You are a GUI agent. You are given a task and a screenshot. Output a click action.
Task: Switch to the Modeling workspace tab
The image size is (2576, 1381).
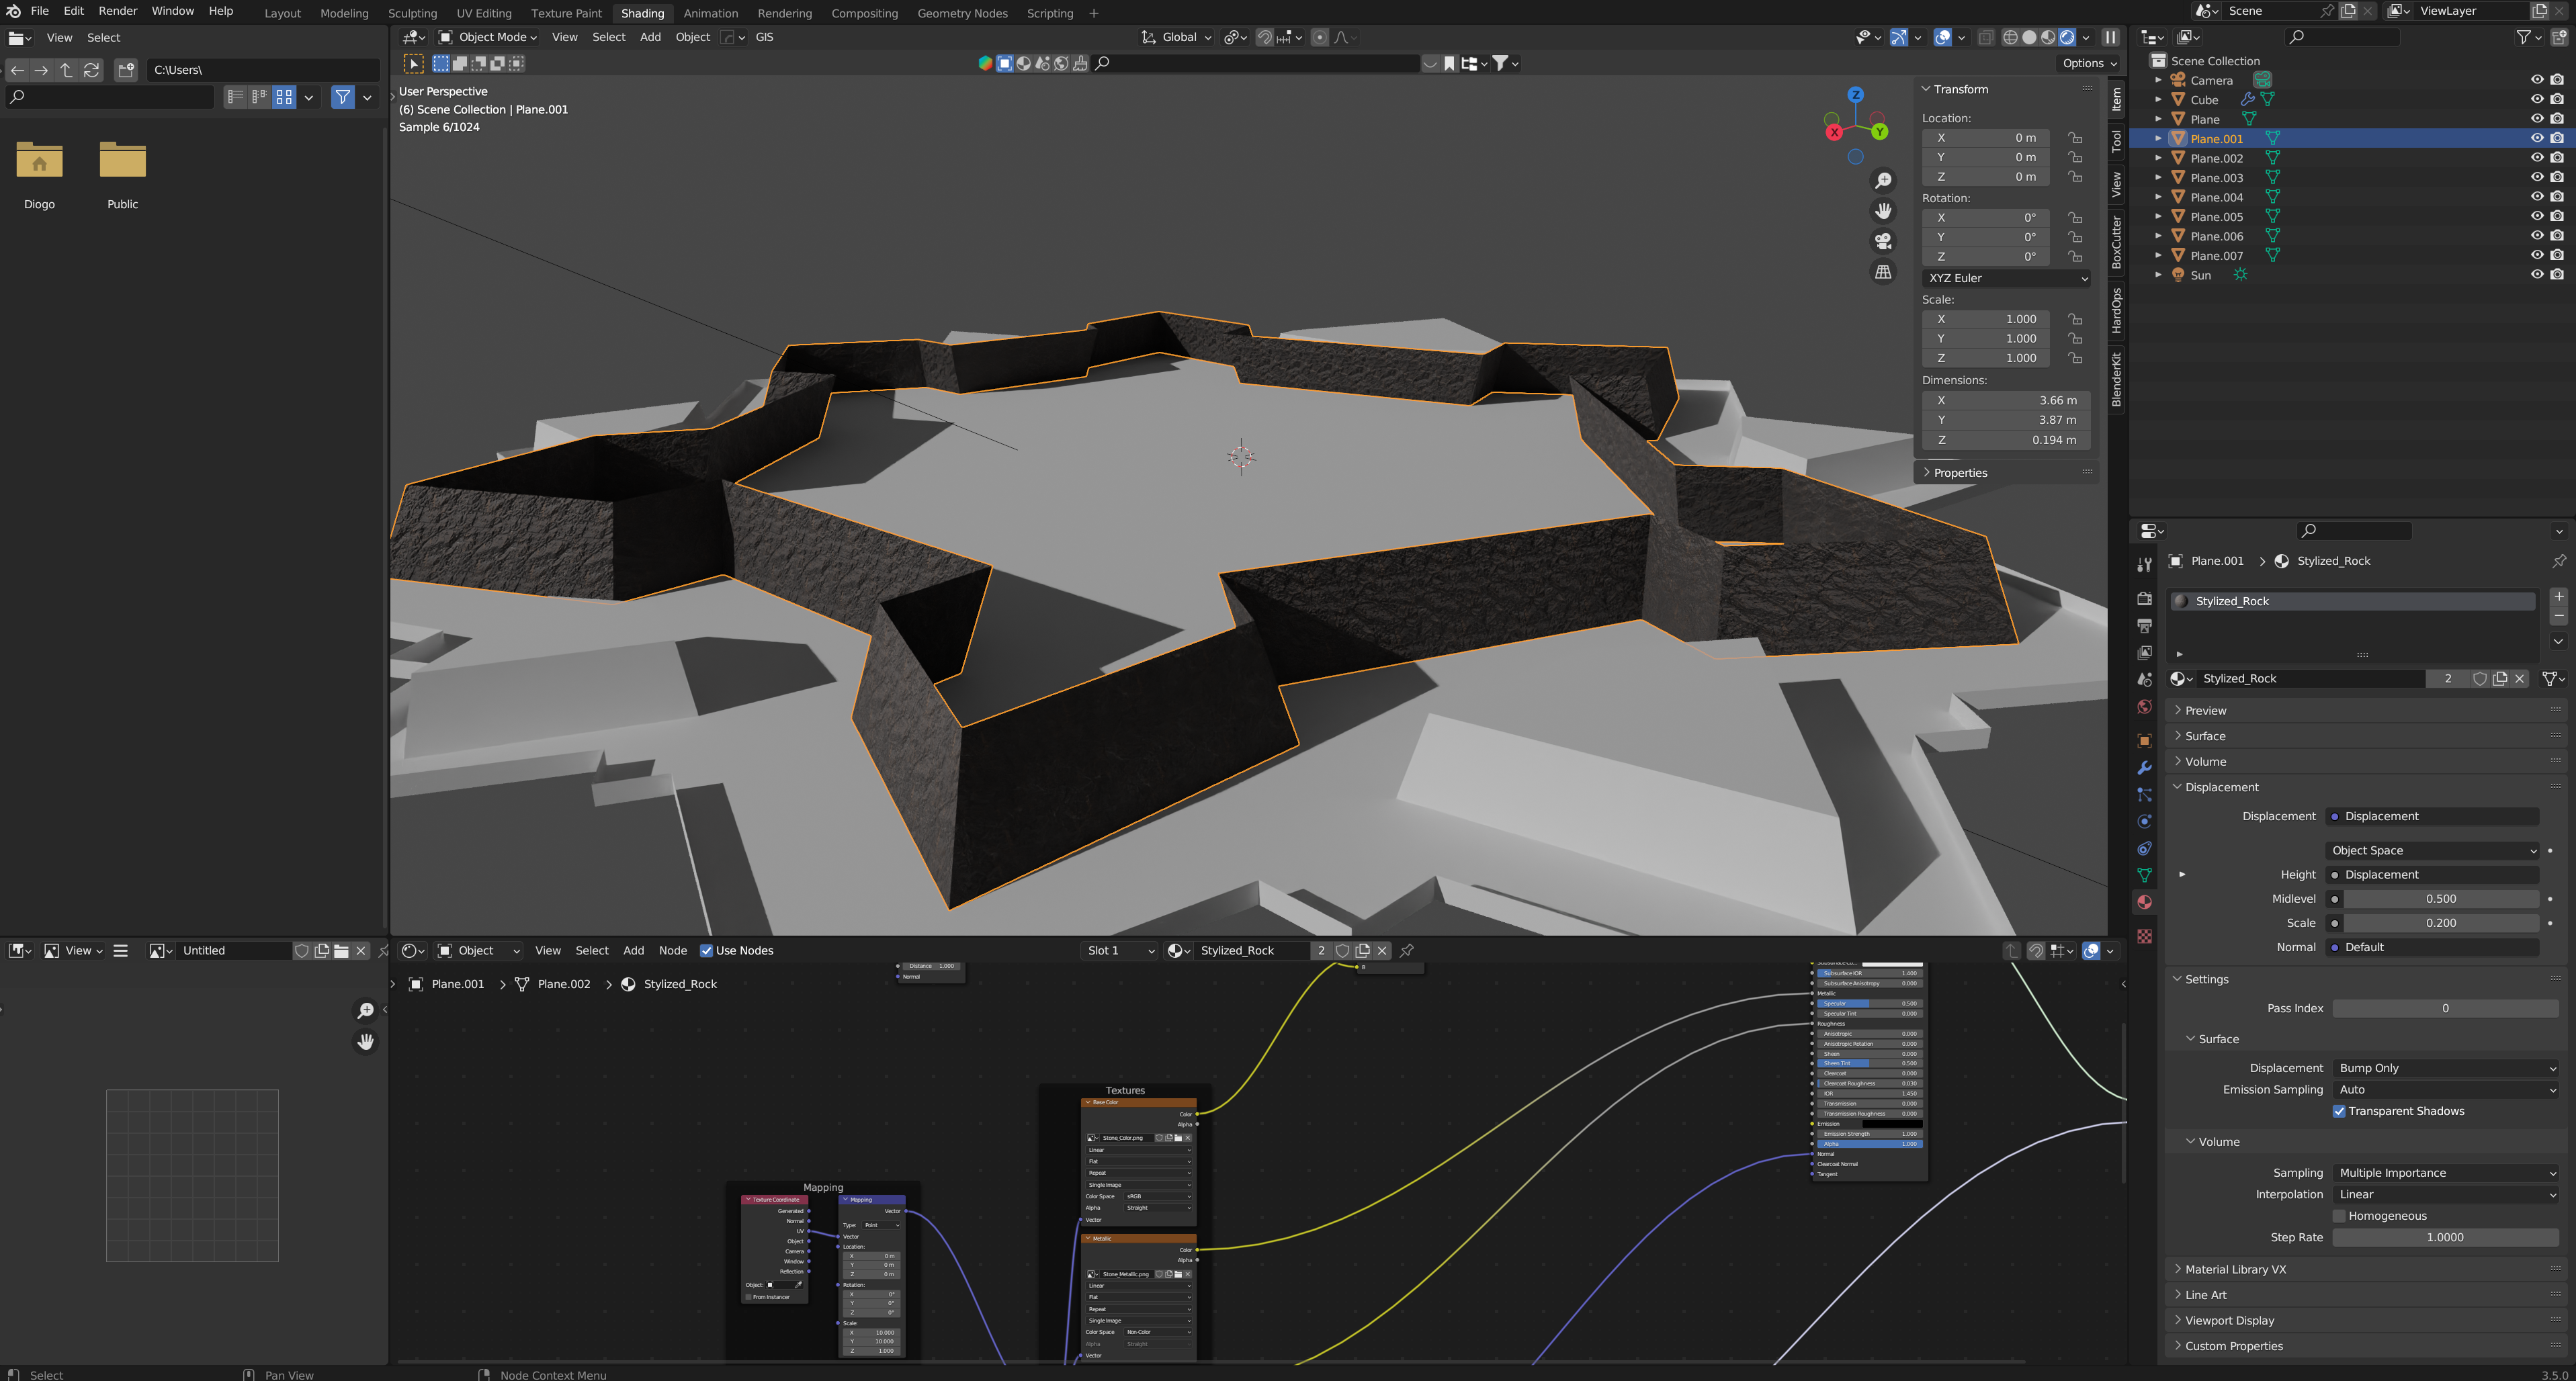[x=344, y=13]
